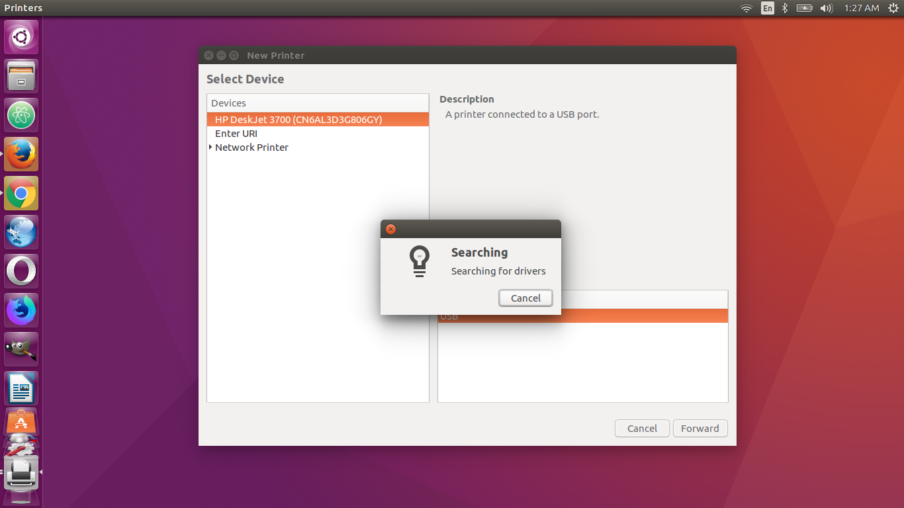Click the Printers icon in the dock
Screen dimensions: 904x508
[x=21, y=472]
